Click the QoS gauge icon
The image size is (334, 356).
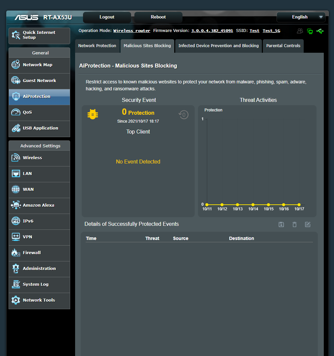pyautogui.click(x=16, y=112)
